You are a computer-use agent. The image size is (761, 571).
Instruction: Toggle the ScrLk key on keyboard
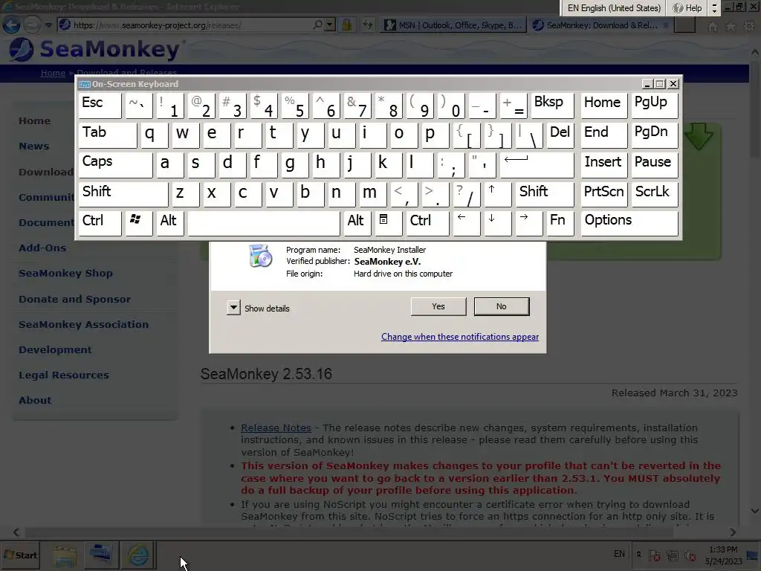[x=654, y=194]
